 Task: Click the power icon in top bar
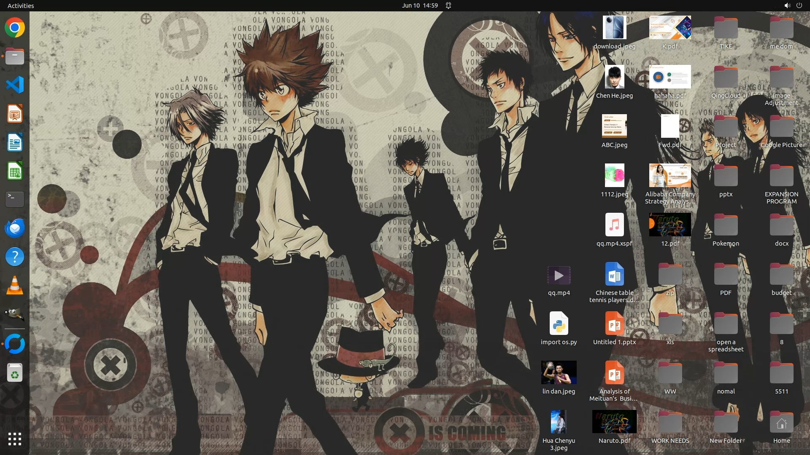(x=799, y=5)
